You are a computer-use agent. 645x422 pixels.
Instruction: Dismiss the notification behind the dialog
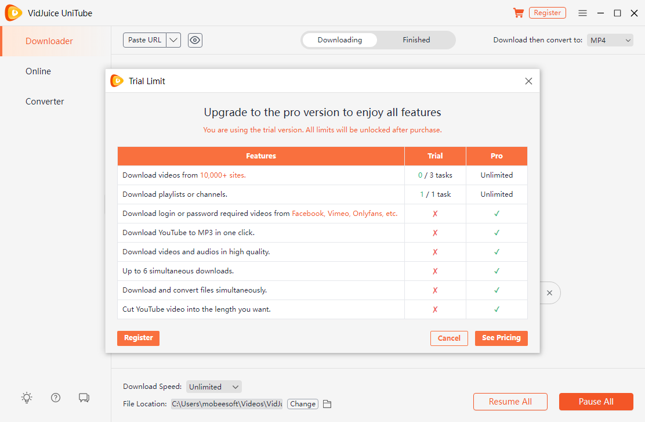tap(549, 293)
